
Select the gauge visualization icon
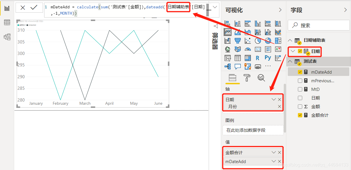pyautogui.click(x=248, y=49)
